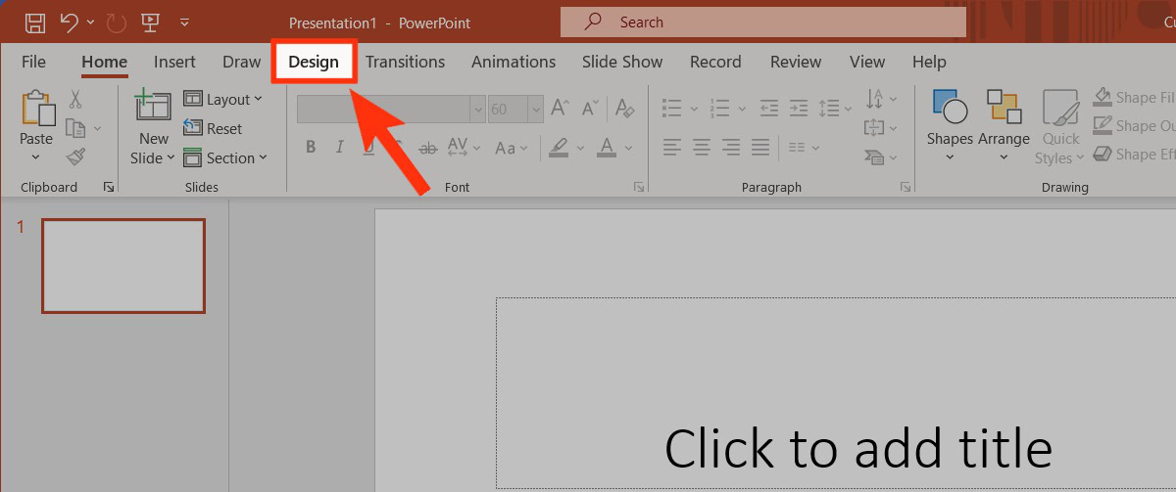Open the Shapes gallery
The image size is (1176, 492).
pyautogui.click(x=950, y=125)
